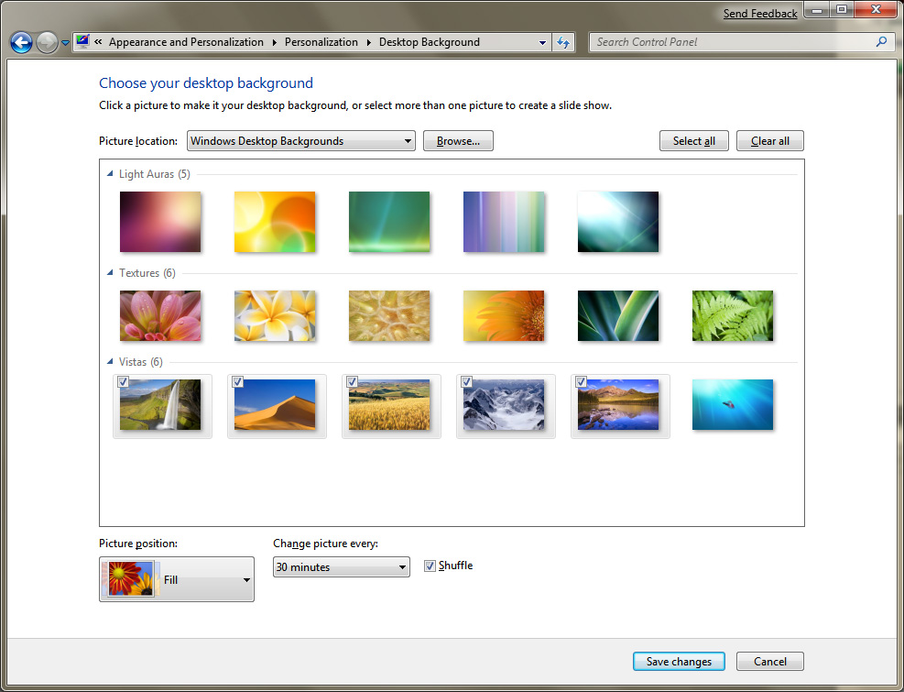Navigate to Appearance and Personalization breadcrumb

coord(186,42)
